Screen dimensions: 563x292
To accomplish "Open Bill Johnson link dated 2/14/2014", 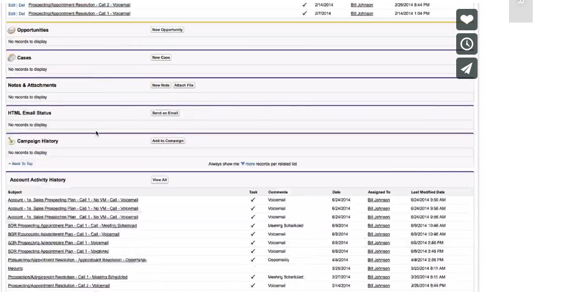I will (x=362, y=5).
